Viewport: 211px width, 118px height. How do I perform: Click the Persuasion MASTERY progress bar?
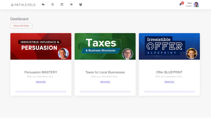point(41,92)
